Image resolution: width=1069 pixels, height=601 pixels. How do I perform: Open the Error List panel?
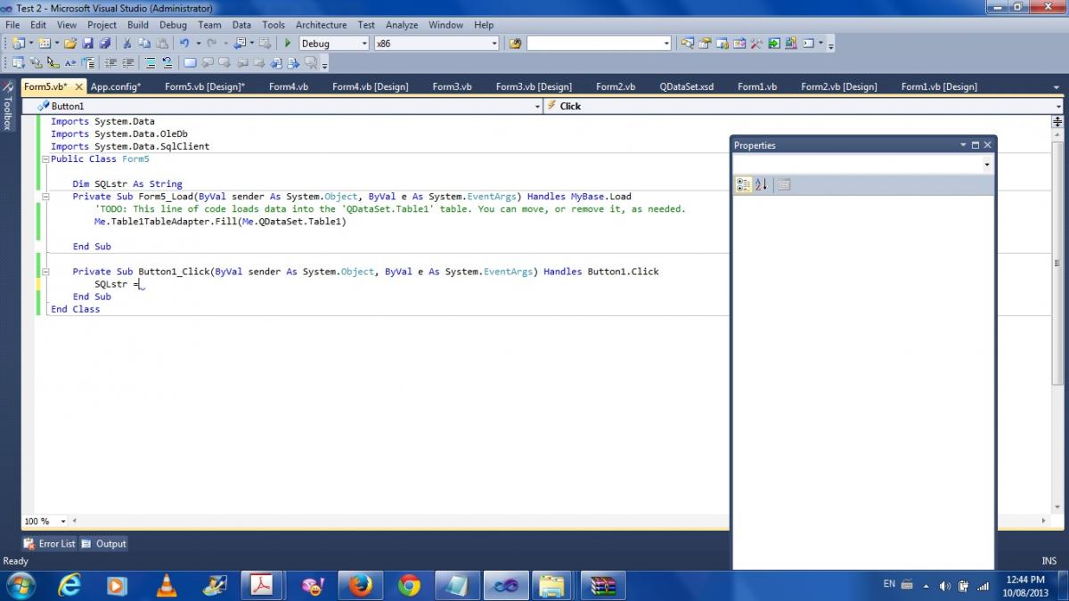tap(50, 543)
